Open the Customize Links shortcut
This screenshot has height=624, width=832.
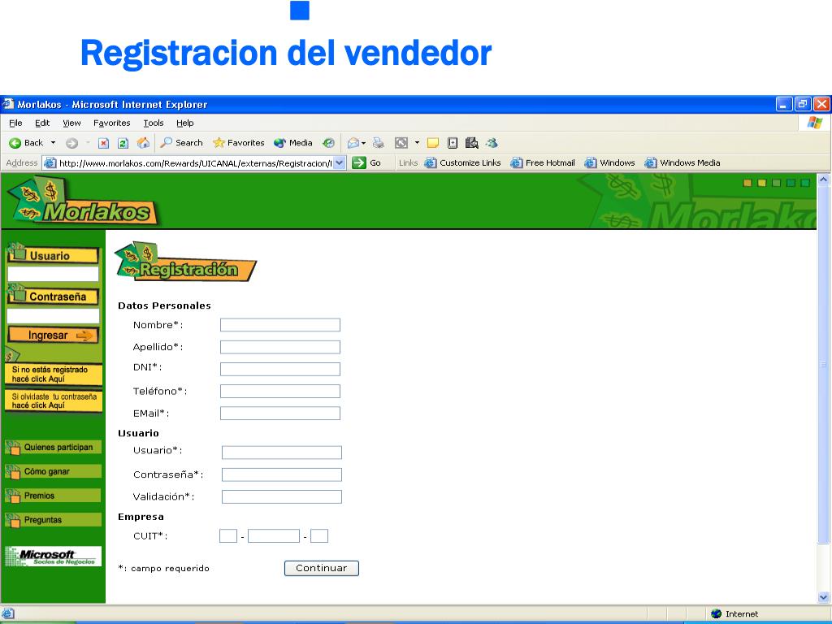[462, 162]
